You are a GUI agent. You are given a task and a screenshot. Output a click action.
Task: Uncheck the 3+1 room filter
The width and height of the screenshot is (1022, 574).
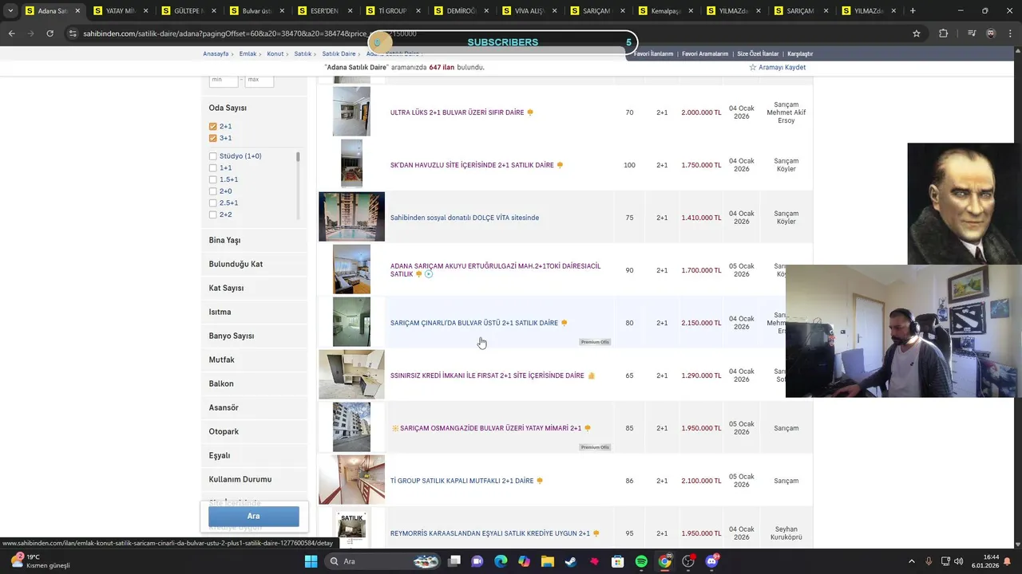click(x=213, y=138)
